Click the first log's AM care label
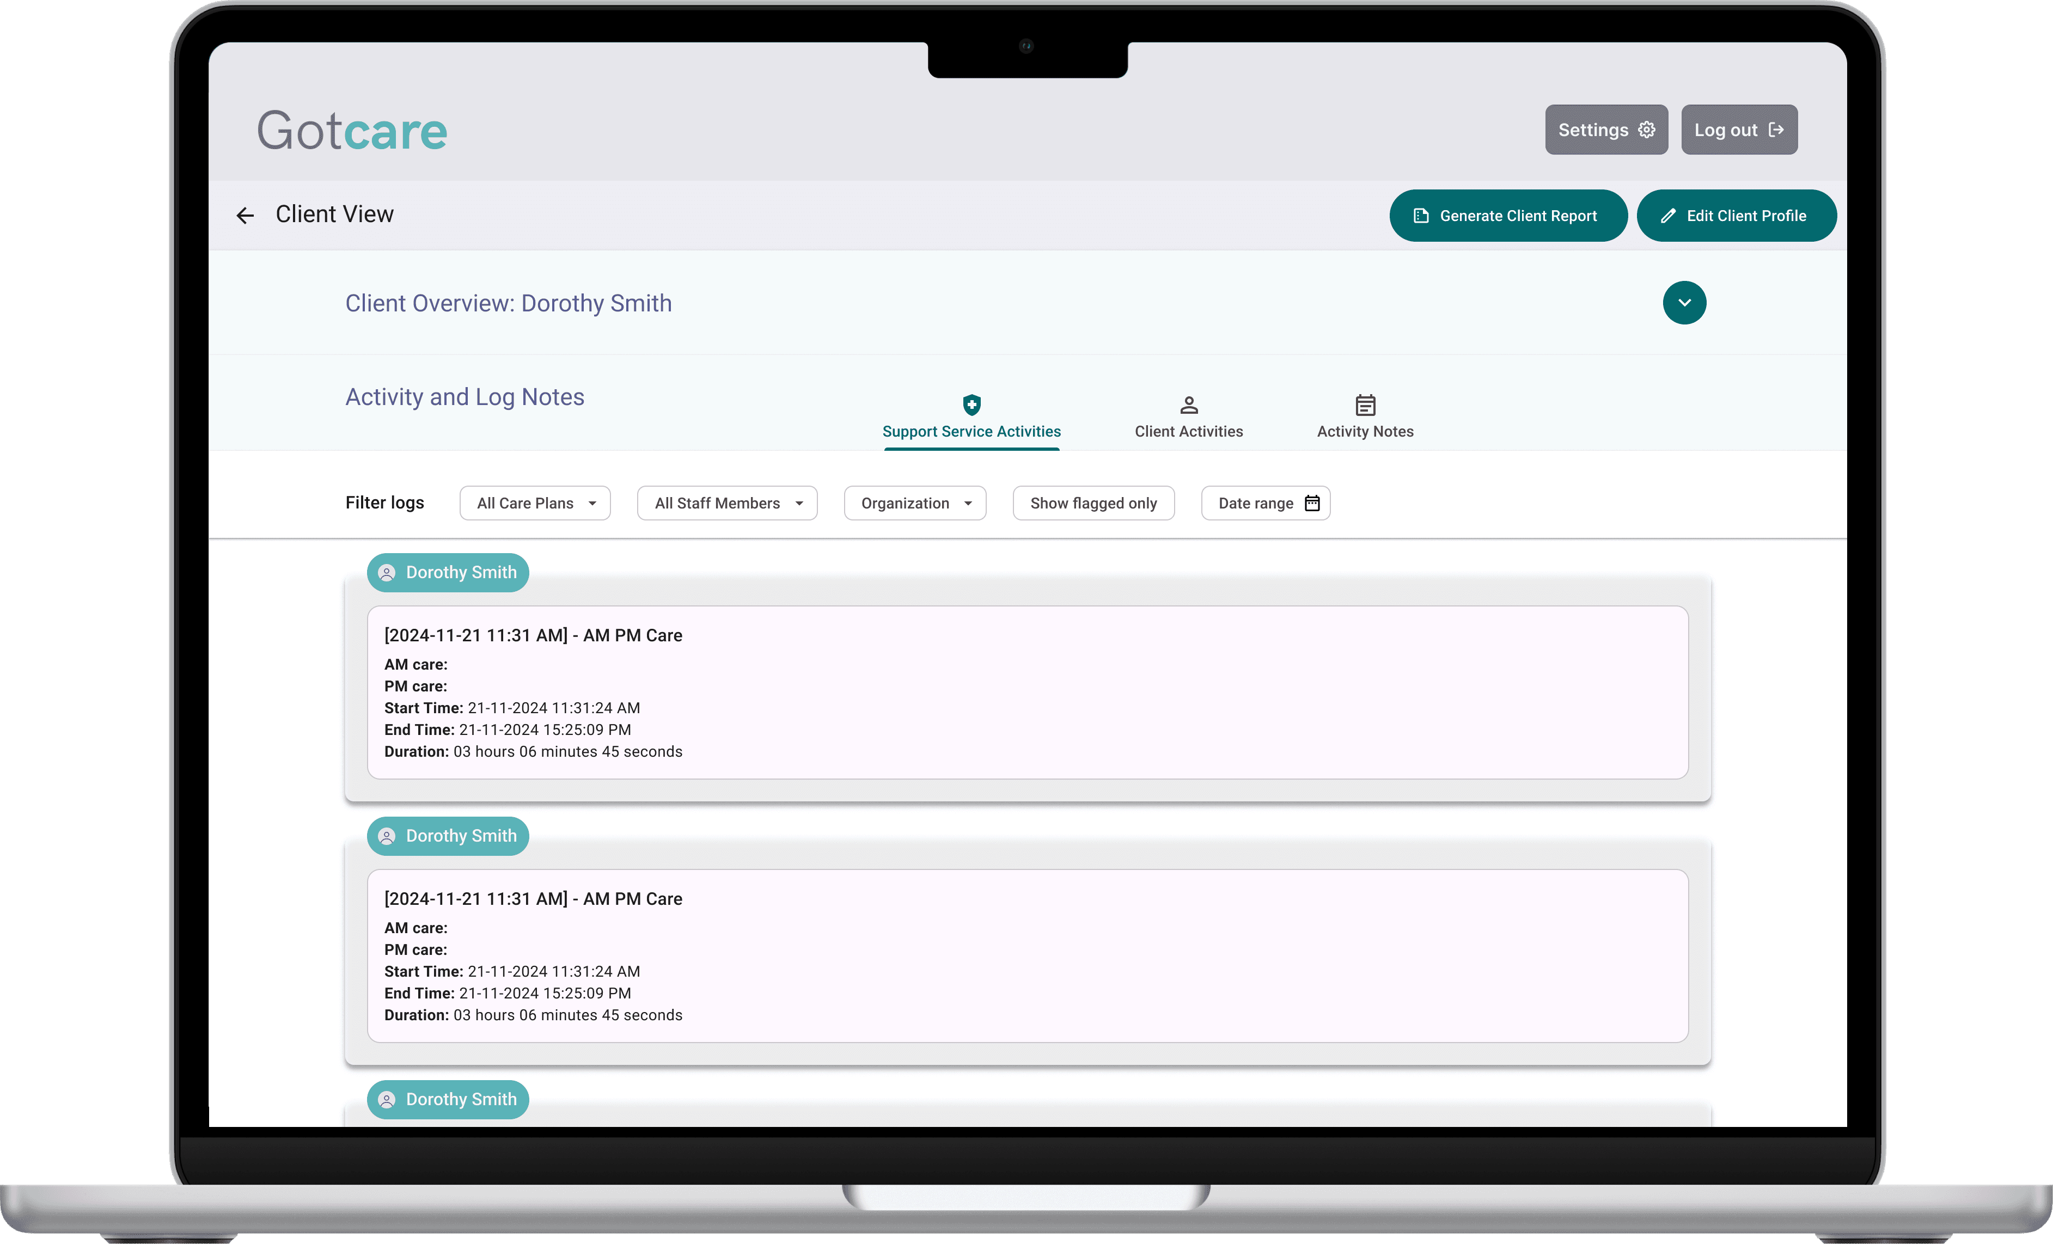The height and width of the screenshot is (1244, 2053). point(416,665)
